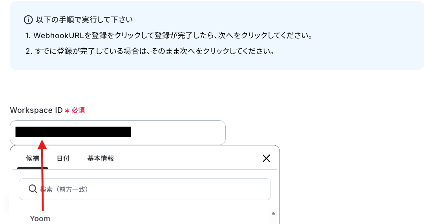424x224 pixels.
Task: Select the 基本情報 tab
Action: [101, 158]
